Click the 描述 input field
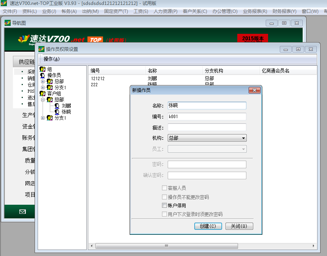Image resolution: width=327 pixels, height=256 pixels. (x=207, y=127)
